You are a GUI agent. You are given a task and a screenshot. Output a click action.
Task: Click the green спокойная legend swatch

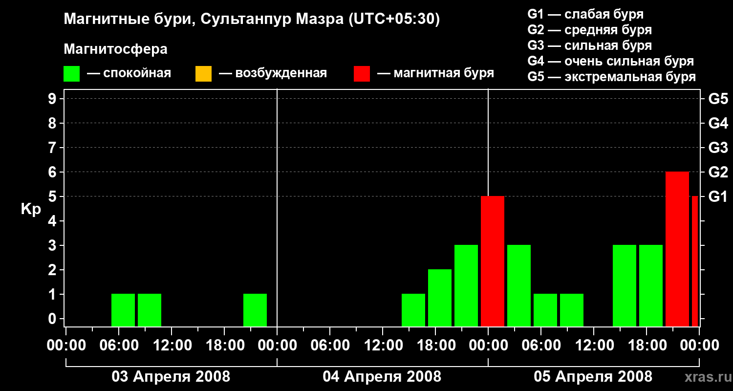tap(72, 74)
